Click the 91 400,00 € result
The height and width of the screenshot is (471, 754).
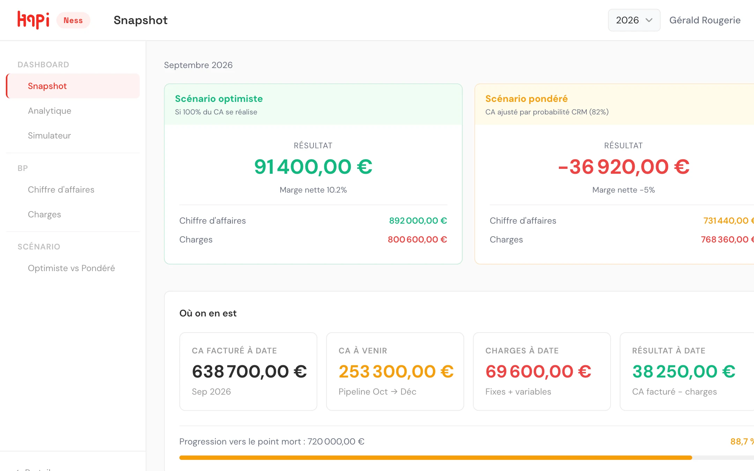click(313, 166)
